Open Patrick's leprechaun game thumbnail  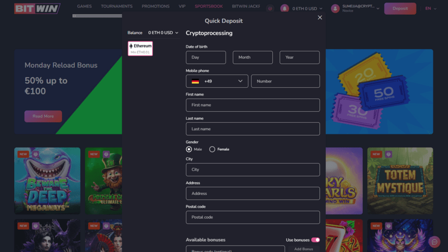(x=103, y=181)
